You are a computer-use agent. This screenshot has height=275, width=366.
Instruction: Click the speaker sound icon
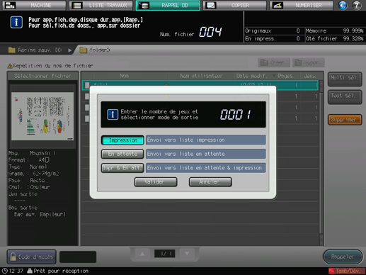(343, 5)
